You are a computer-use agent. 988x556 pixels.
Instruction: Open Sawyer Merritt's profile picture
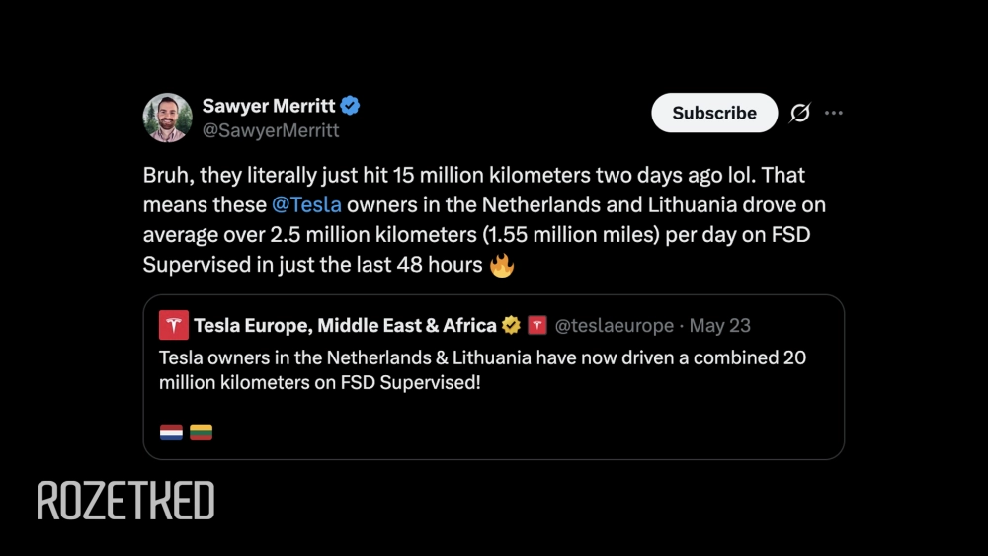point(168,118)
